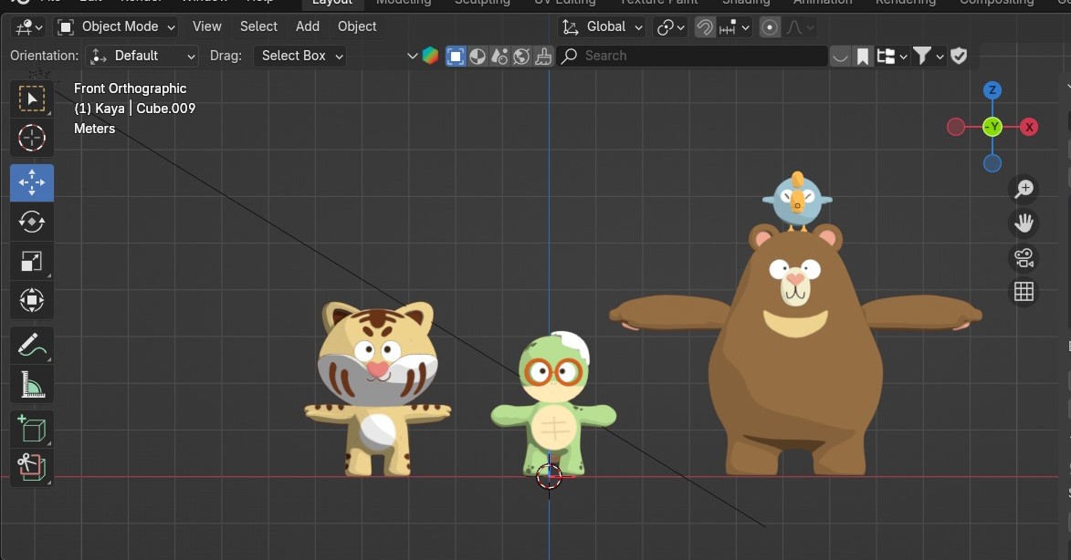Select the Rotate tool
This screenshot has width=1071, height=560.
pos(31,222)
